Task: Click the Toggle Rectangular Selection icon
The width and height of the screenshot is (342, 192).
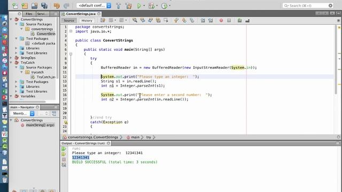Action: pos(166,20)
